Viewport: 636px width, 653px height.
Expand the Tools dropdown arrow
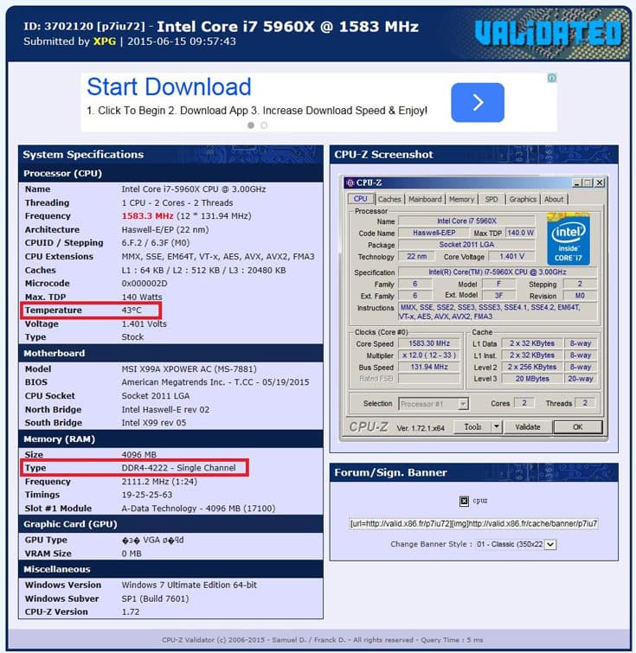coord(497,427)
